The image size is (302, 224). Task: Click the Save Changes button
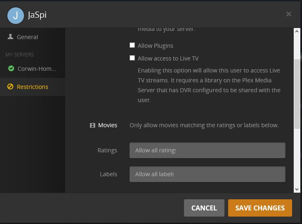point(260,208)
